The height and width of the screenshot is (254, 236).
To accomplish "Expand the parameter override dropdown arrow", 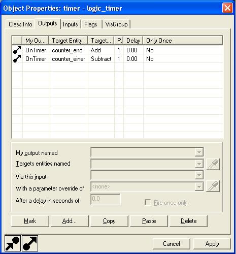I will click(x=199, y=186).
